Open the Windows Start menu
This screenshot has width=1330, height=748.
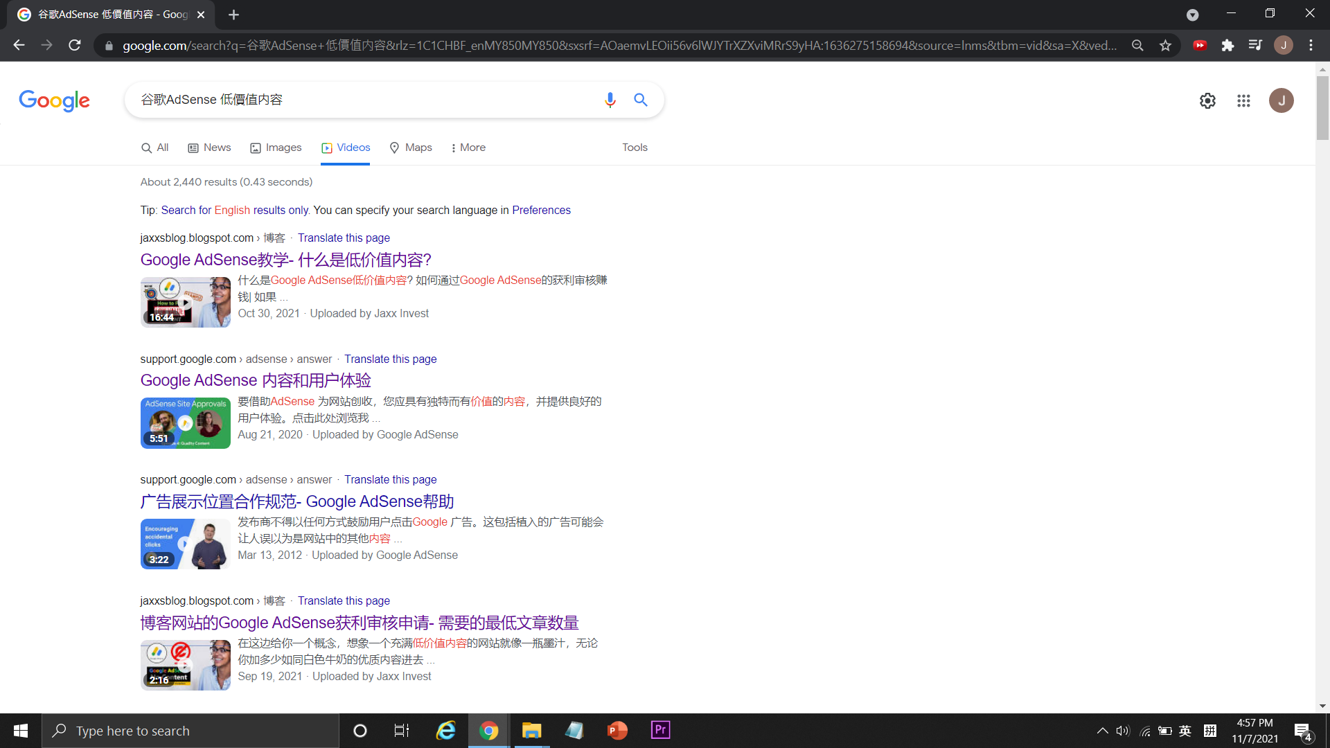click(21, 731)
